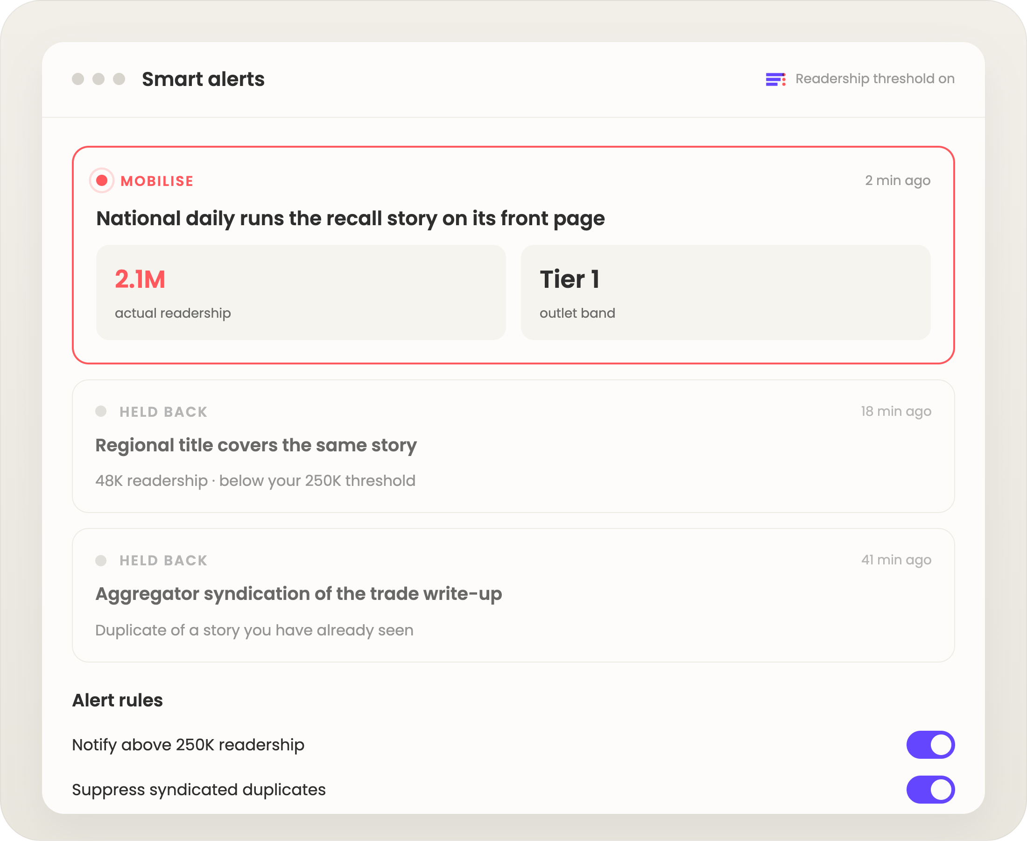Image resolution: width=1027 pixels, height=841 pixels.
Task: Click the MOBILISE tag label
Action: click(157, 181)
